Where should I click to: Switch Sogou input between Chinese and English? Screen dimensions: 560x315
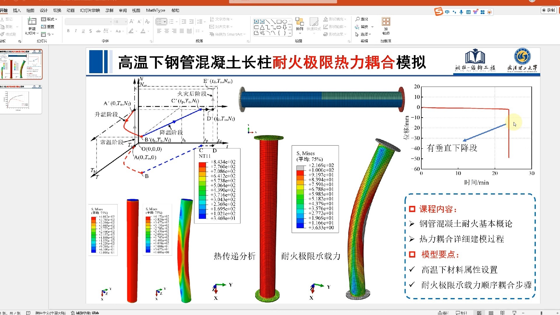pos(447,12)
